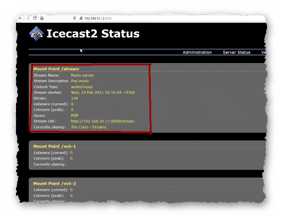The image size is (281, 217).
Task: Click Currently playing label under /vch-1
Action: [x=49, y=164]
